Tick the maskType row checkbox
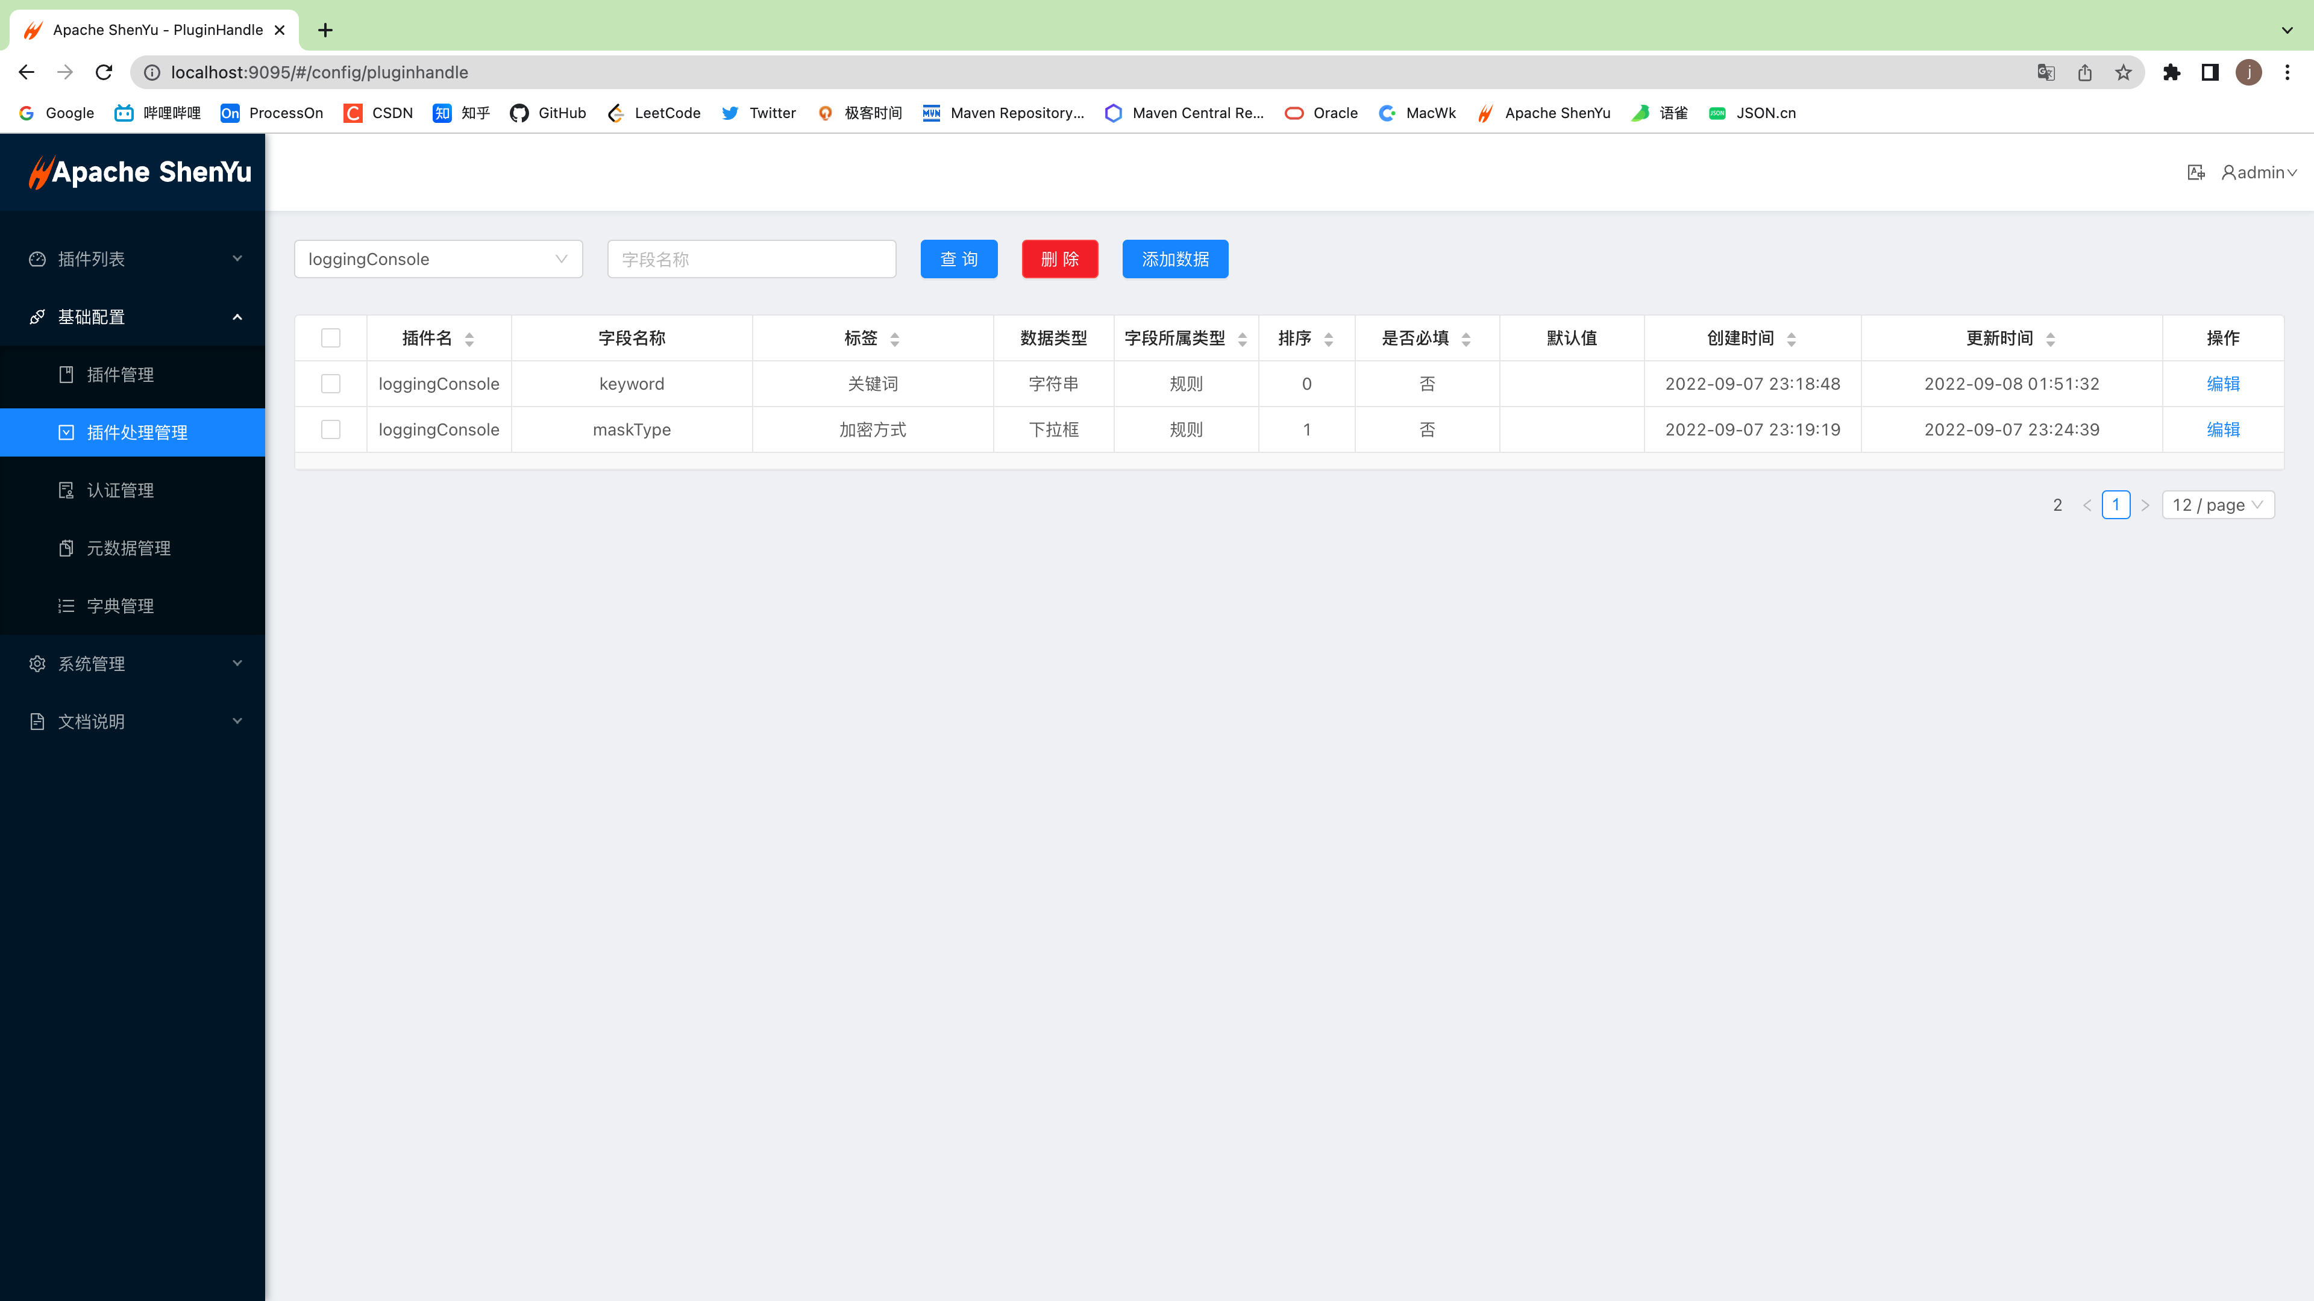Image resolution: width=2314 pixels, height=1301 pixels. tap(331, 430)
